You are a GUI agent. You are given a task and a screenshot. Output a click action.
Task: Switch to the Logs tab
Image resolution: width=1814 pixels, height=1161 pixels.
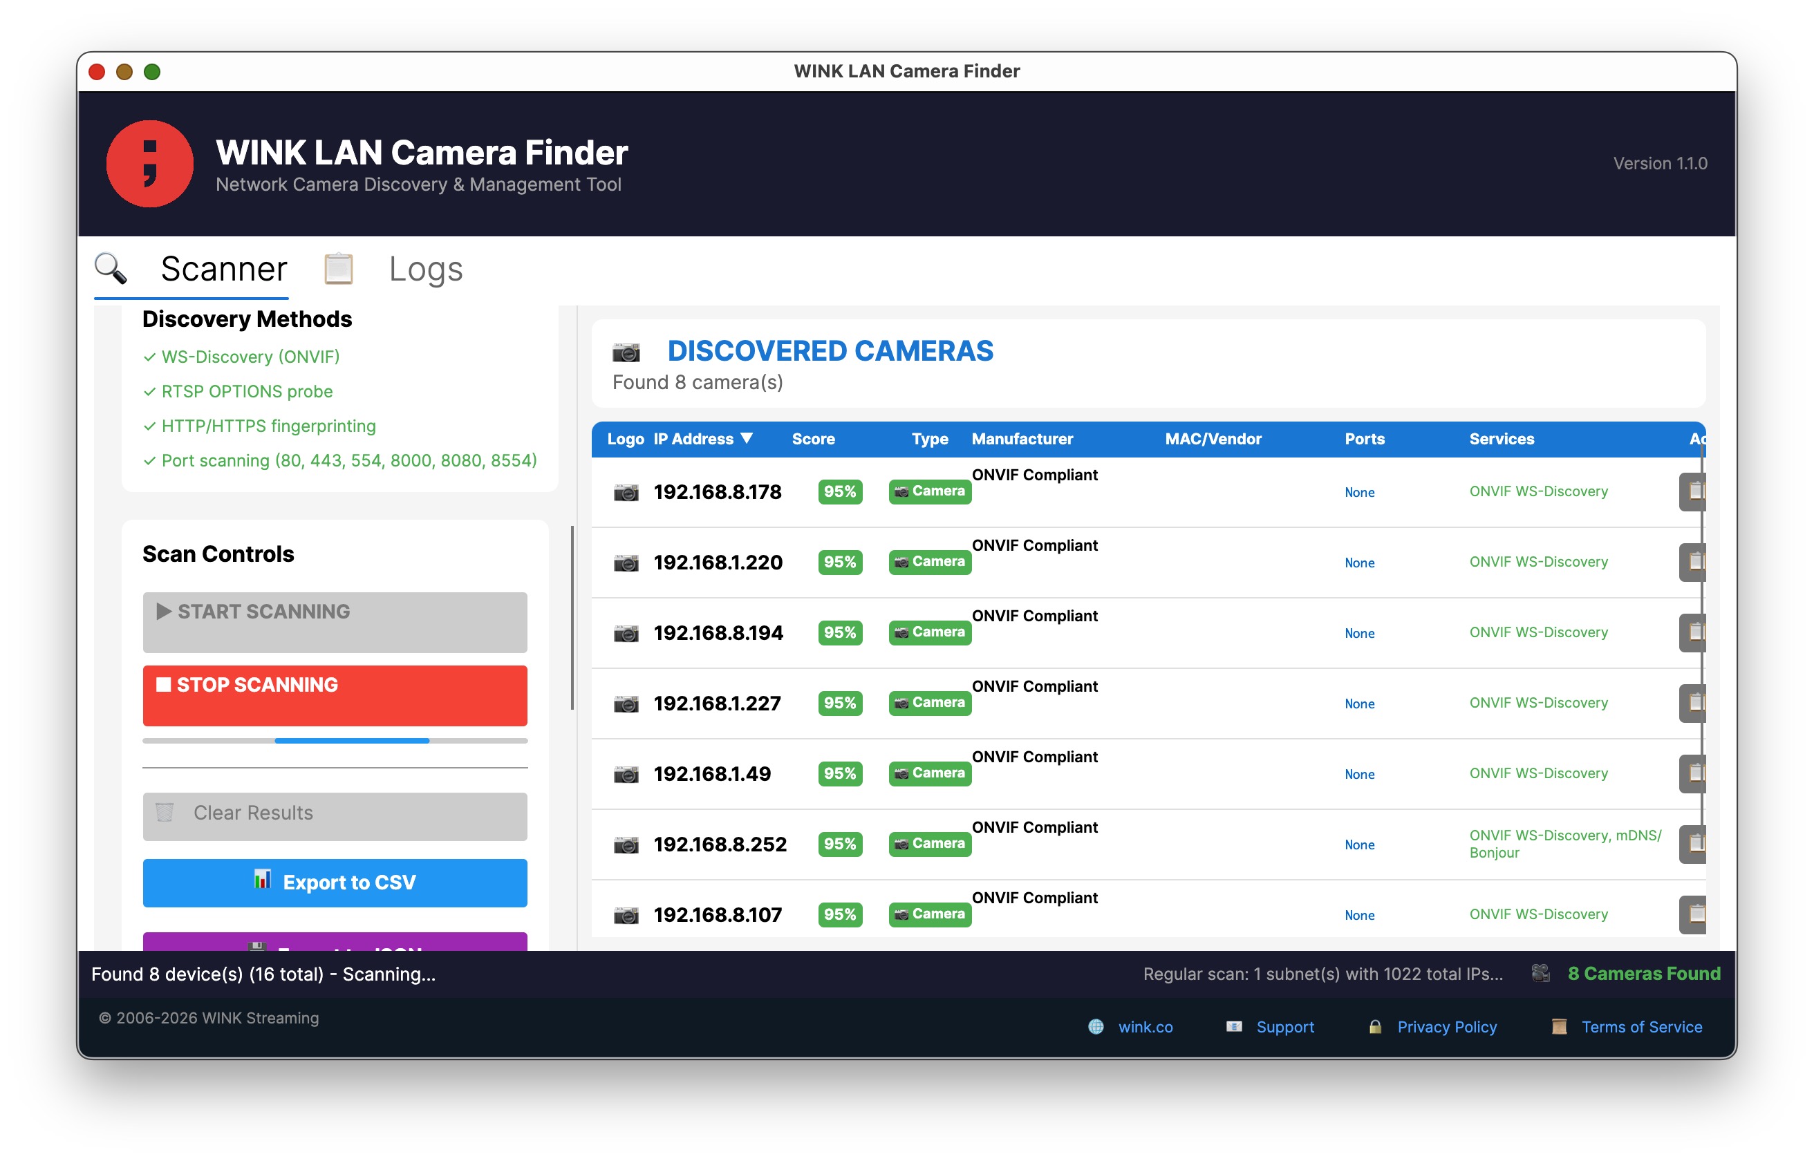click(425, 268)
